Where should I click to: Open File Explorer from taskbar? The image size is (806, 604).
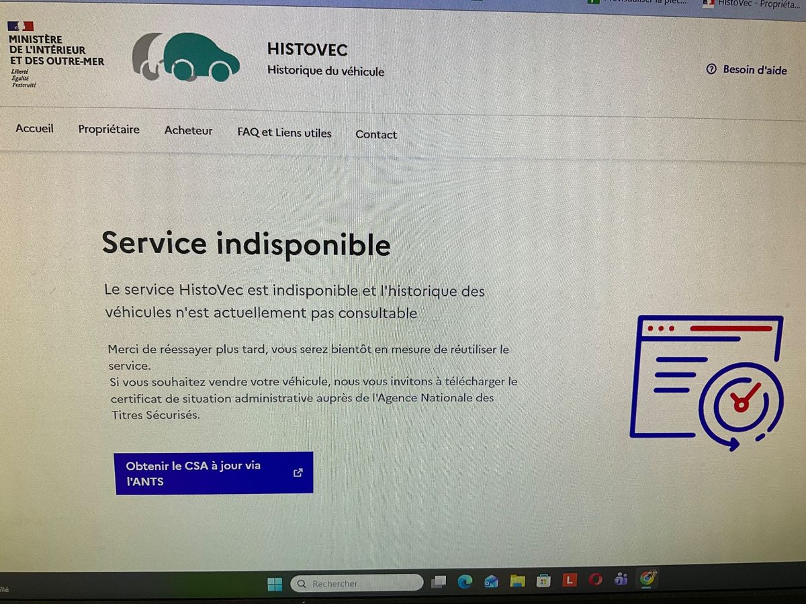(517, 581)
